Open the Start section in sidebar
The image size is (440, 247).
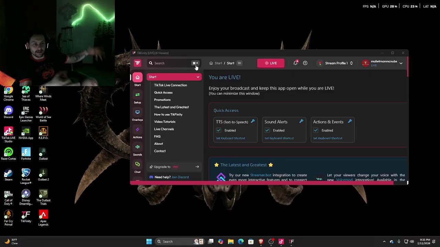[137, 79]
